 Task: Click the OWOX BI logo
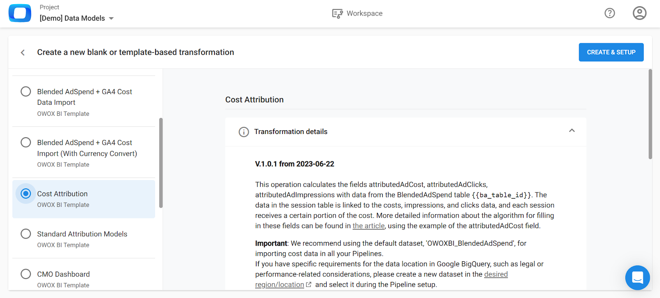[x=19, y=13]
